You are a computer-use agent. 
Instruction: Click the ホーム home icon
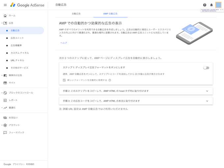pos(5,15)
